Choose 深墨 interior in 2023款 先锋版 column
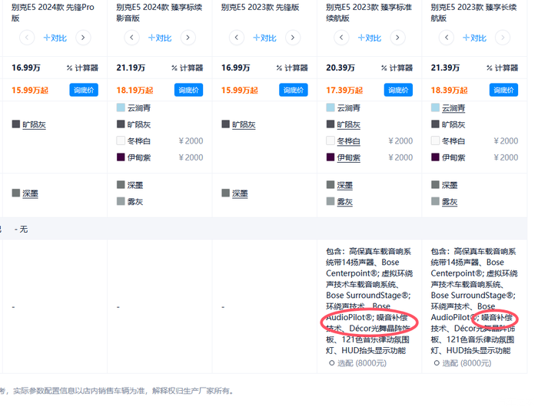The width and height of the screenshot is (538, 410). [x=240, y=193]
